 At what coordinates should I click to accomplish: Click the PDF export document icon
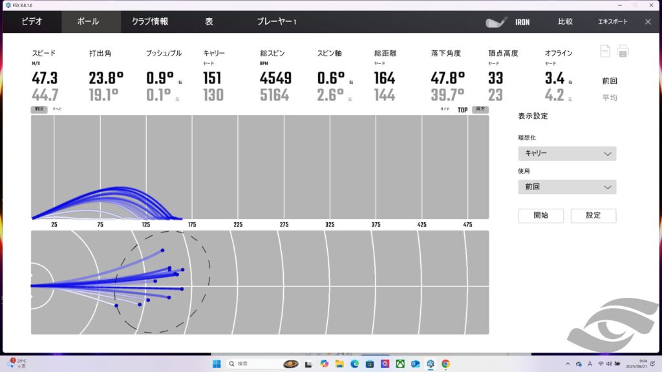(605, 51)
